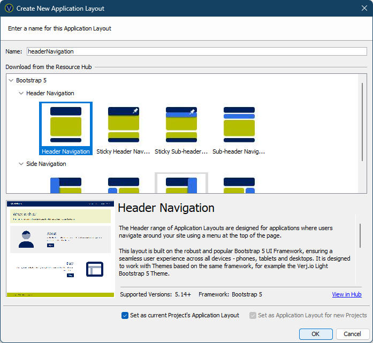Click the OK button
Viewport: 373px width, 343px height.
click(x=316, y=334)
